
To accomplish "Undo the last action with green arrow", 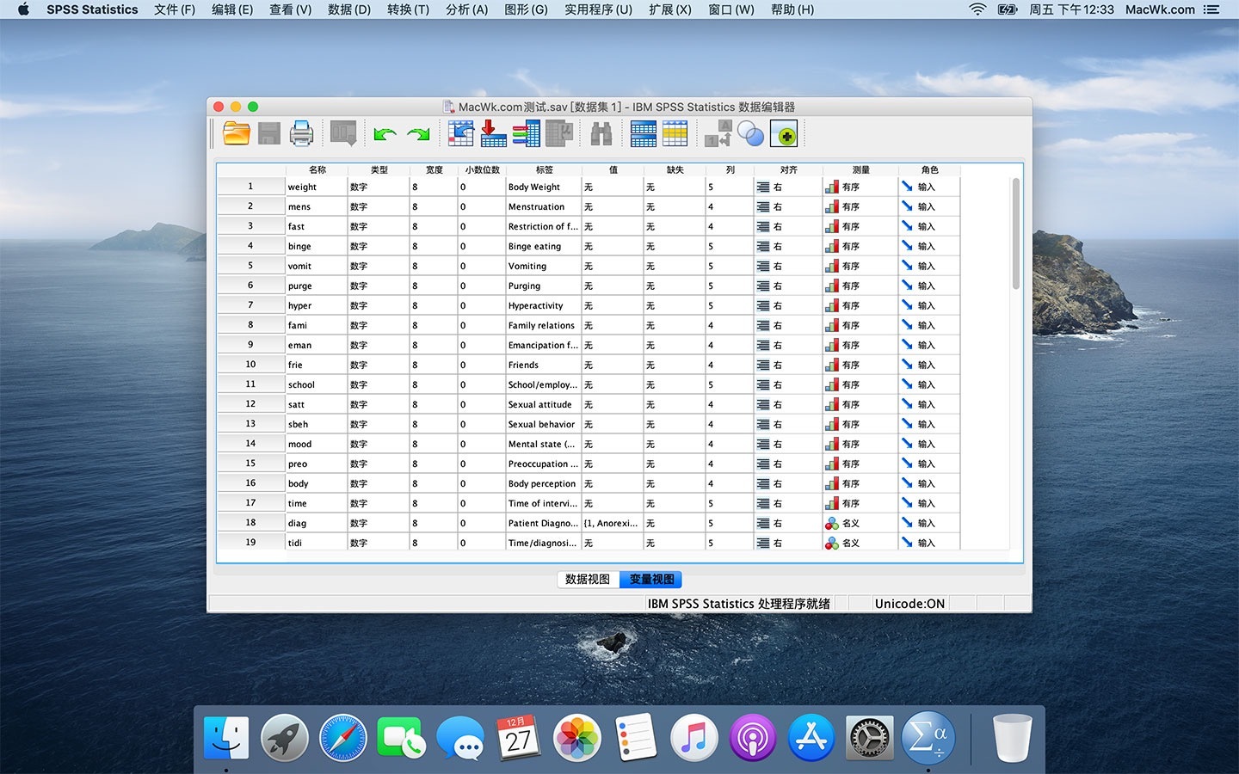I will tap(385, 134).
